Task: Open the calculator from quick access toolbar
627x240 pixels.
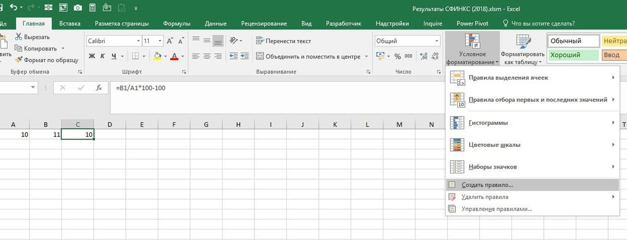Action: click(x=93, y=8)
